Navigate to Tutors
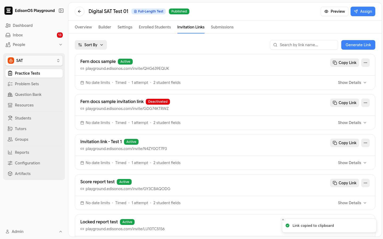The height and width of the screenshot is (239, 383). [x=34, y=129]
